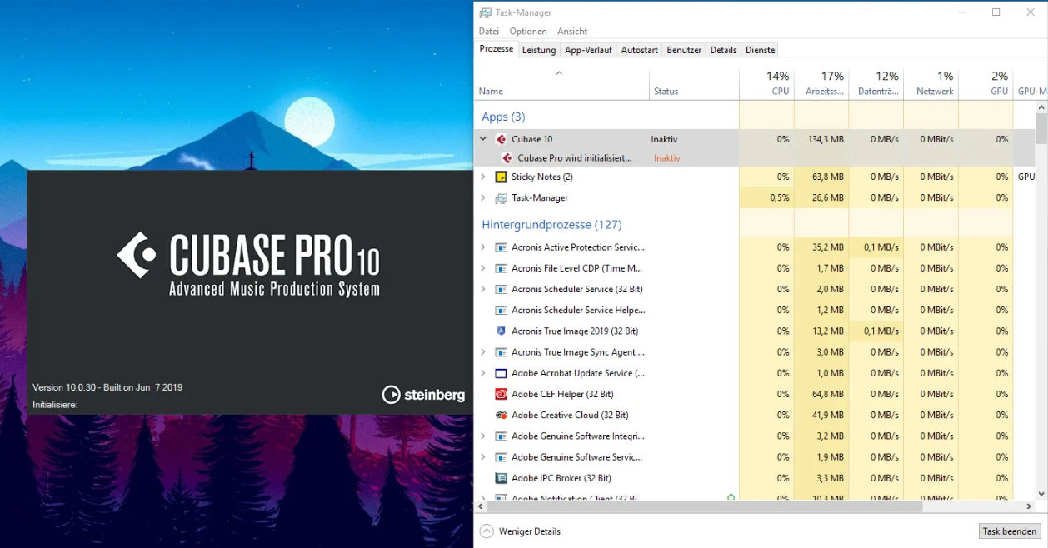Switch to the App-Verlauf tab
Image resolution: width=1048 pixels, height=548 pixels.
588,50
